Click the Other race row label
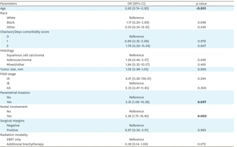Screen dimensions: 237x147 coord(11,27)
